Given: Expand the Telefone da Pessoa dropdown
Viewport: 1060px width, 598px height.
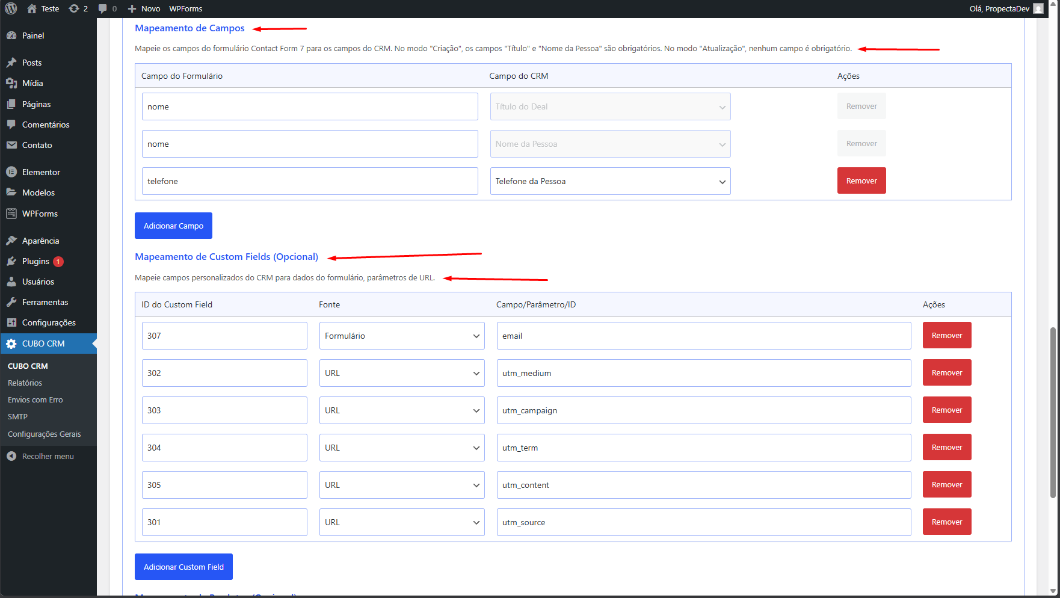Looking at the screenshot, I should (x=610, y=181).
